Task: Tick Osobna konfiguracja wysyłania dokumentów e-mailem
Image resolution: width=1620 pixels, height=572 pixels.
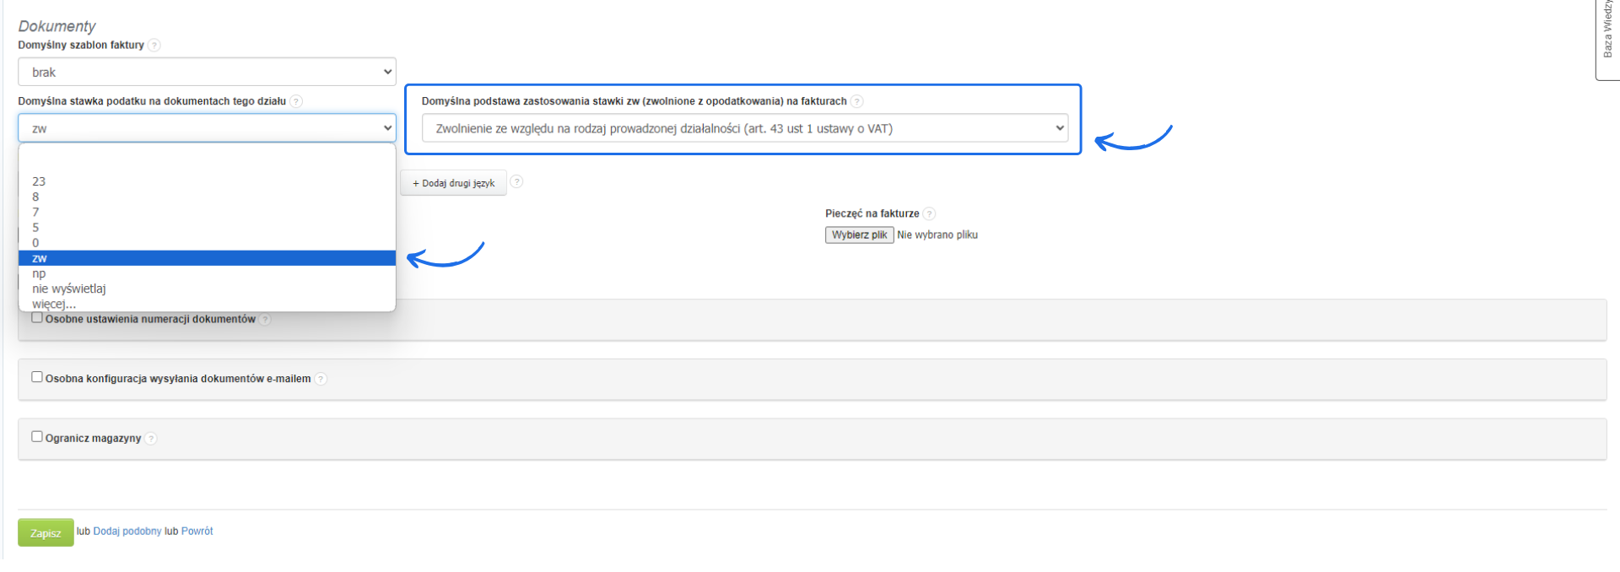Action: click(x=37, y=377)
